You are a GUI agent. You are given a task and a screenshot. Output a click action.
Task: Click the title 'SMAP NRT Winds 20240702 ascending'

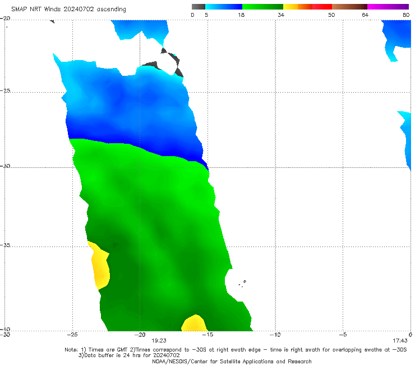(x=68, y=9)
